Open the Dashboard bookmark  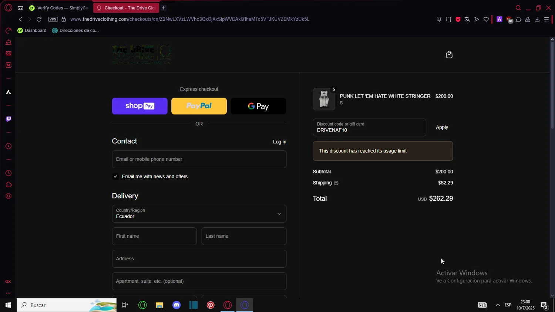coord(32,30)
